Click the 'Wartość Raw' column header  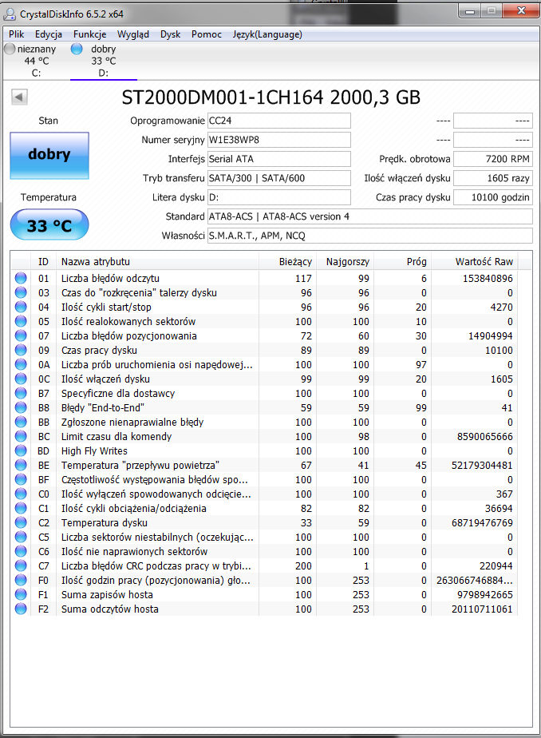(x=474, y=262)
